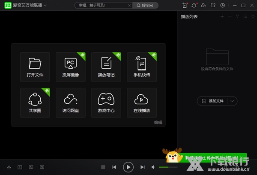Click the 添加文件 add file button
Image resolution: width=257 pixels, height=175 pixels.
pos(213,101)
